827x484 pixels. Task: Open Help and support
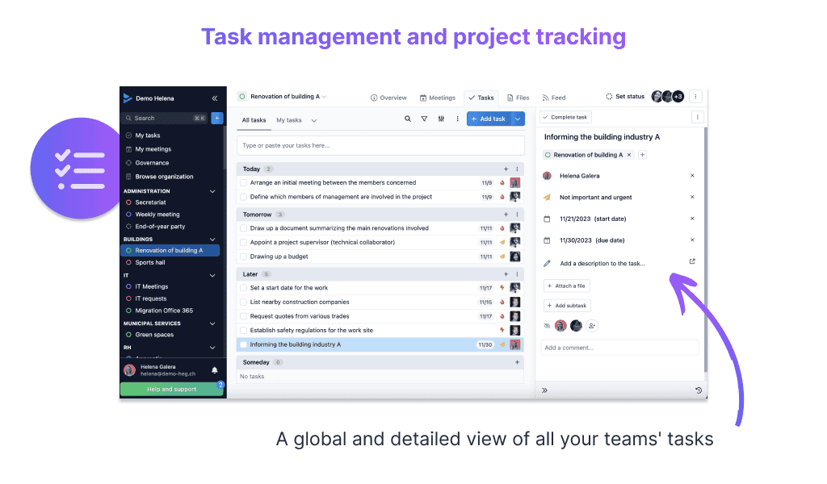(x=171, y=389)
